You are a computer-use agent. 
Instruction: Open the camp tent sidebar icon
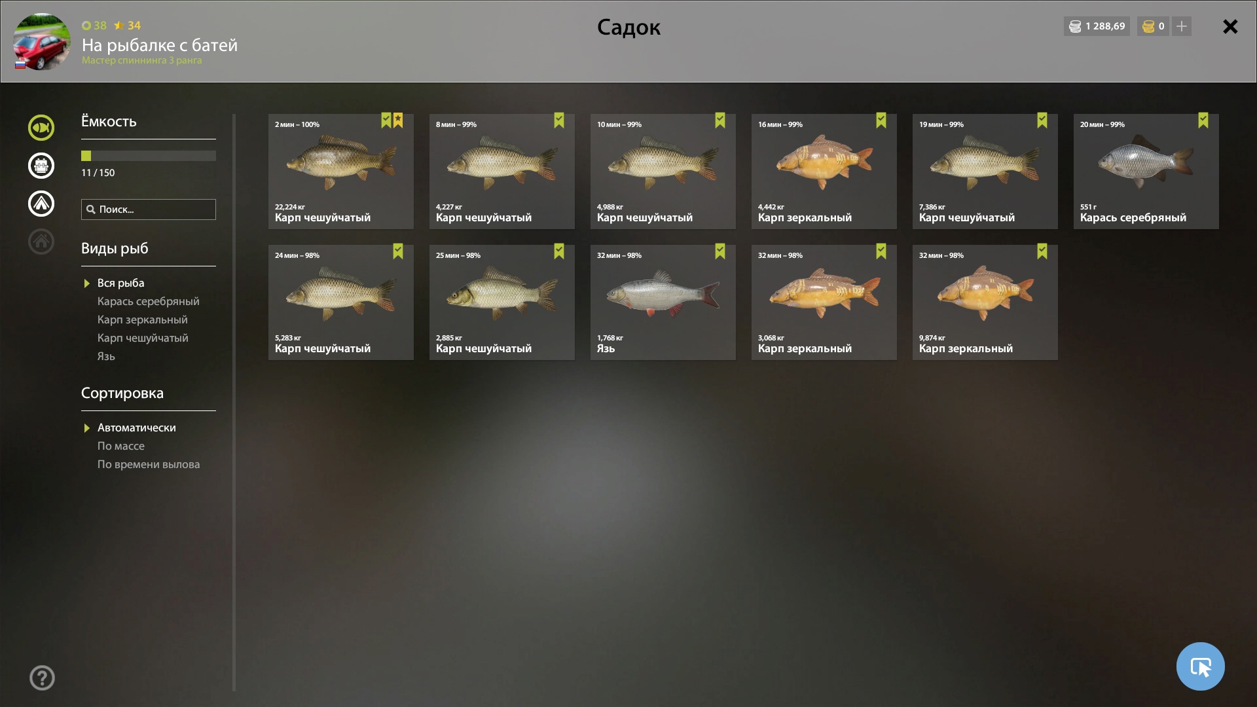point(41,204)
